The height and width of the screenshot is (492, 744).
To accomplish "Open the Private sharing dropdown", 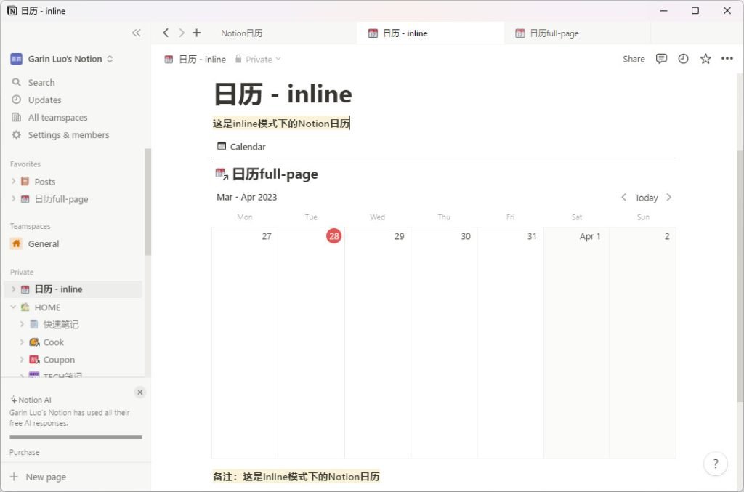I will coord(259,59).
